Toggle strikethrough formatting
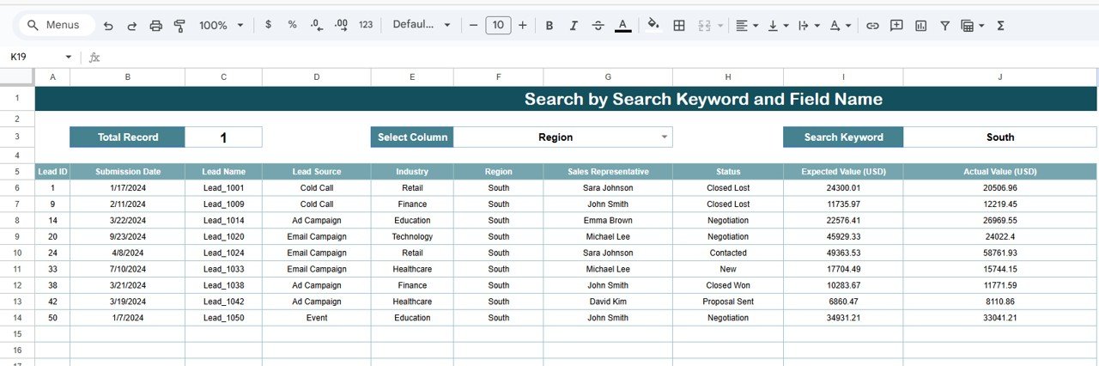Image resolution: width=1099 pixels, height=366 pixels. click(x=598, y=26)
